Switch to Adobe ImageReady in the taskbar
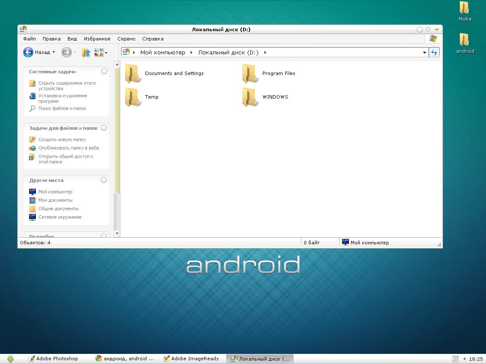The width and height of the screenshot is (486, 364). click(x=191, y=359)
